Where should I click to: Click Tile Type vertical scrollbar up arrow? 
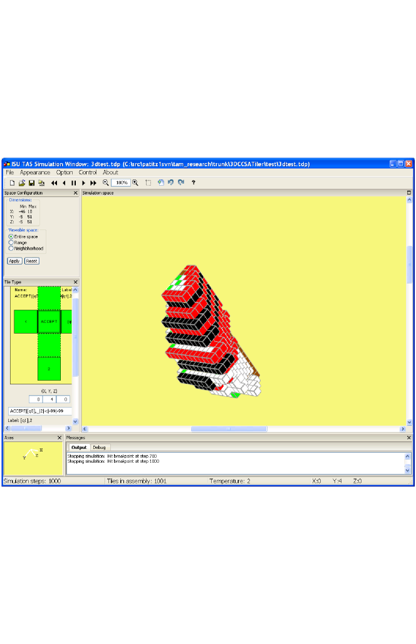75,290
